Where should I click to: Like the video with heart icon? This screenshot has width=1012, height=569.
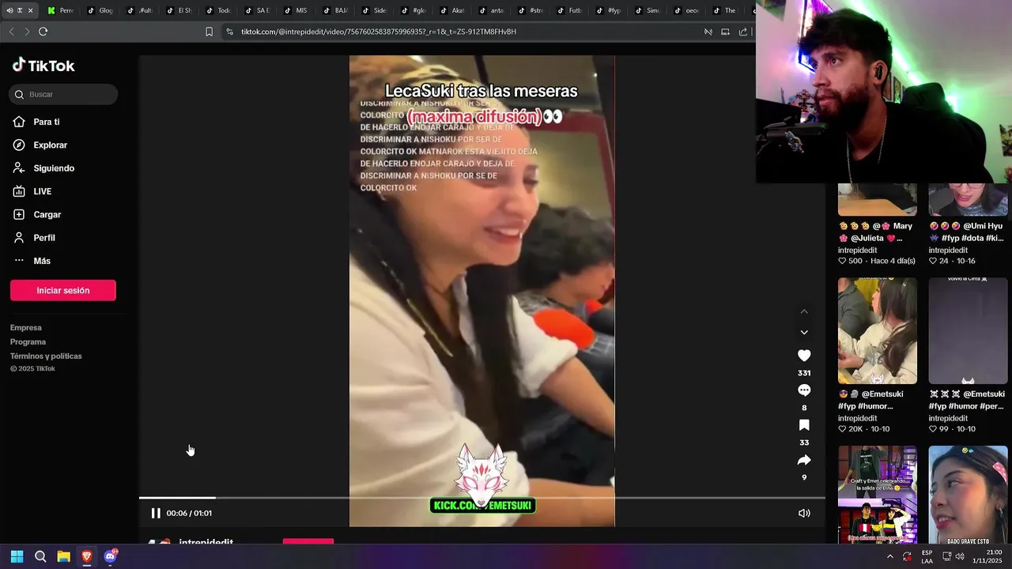(x=804, y=356)
